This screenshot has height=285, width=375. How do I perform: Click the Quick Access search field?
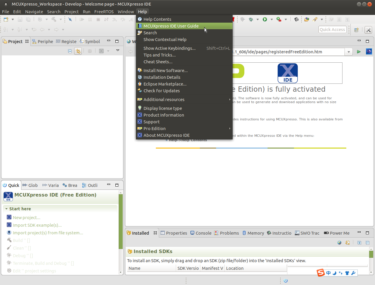[x=333, y=30]
